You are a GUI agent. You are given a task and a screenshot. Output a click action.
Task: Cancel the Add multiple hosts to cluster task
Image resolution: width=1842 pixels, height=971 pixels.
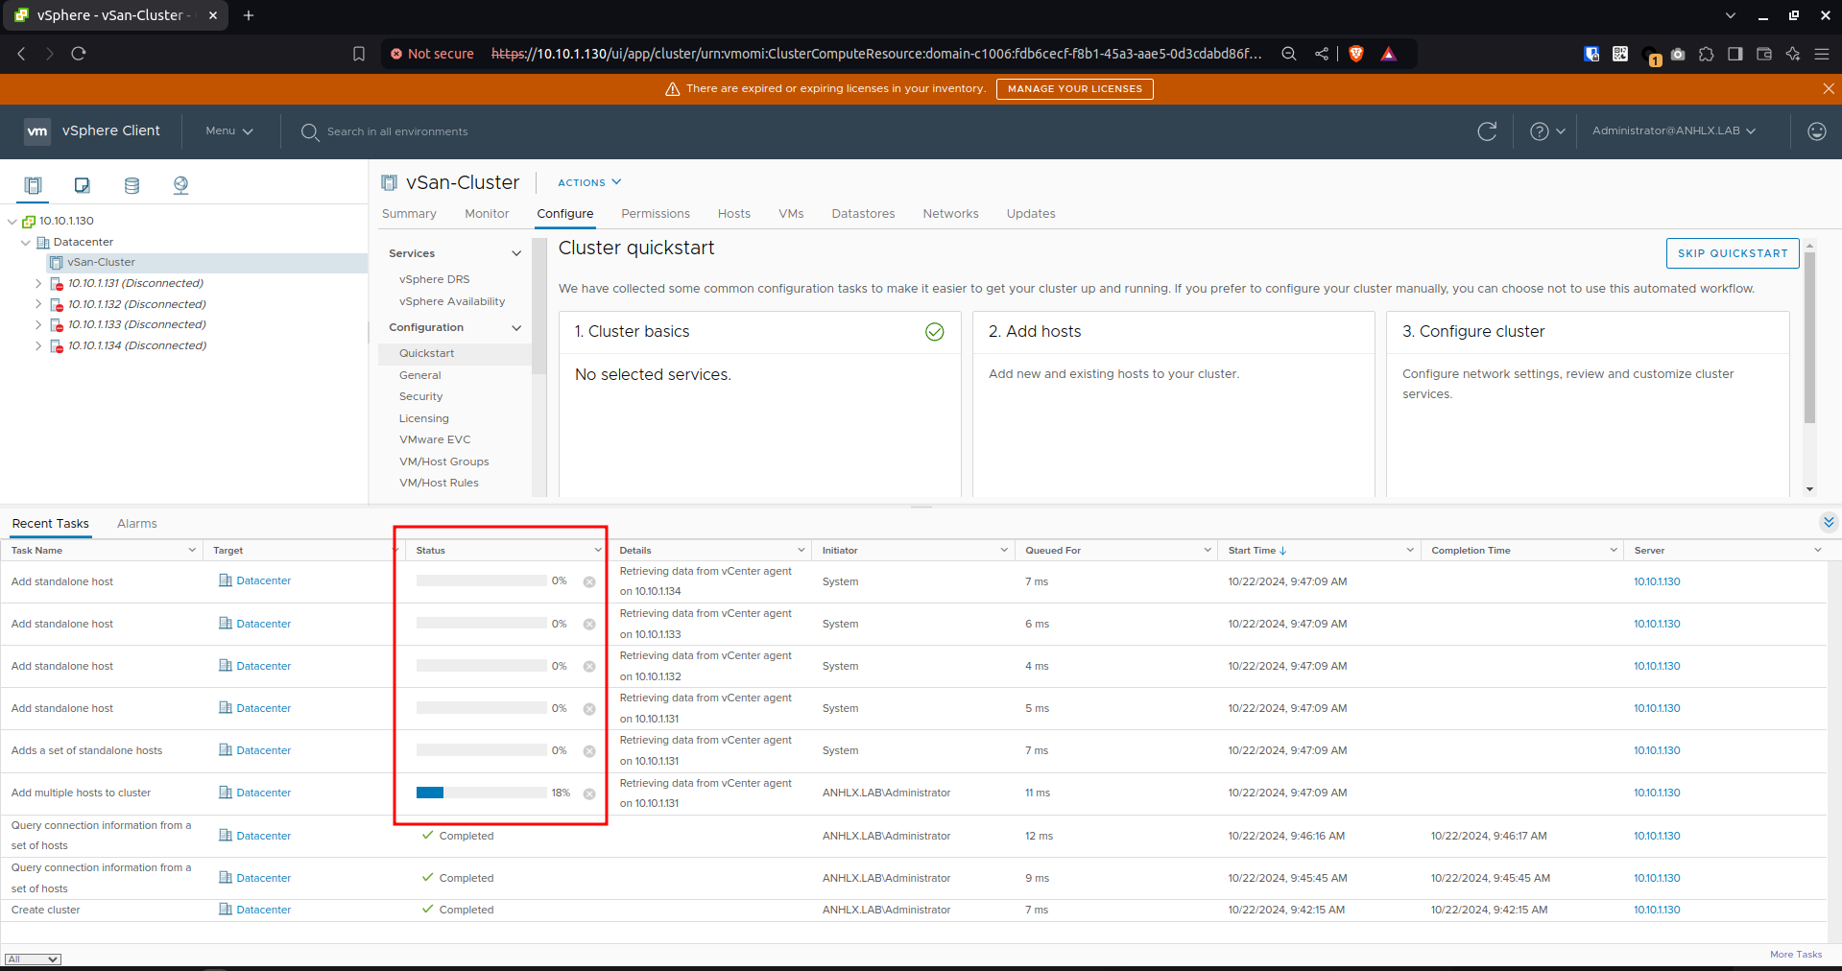click(589, 793)
